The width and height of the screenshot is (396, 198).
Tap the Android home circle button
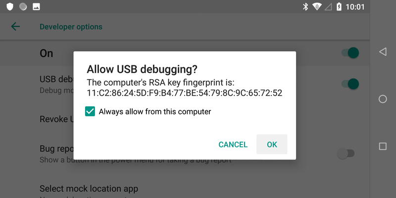383,99
